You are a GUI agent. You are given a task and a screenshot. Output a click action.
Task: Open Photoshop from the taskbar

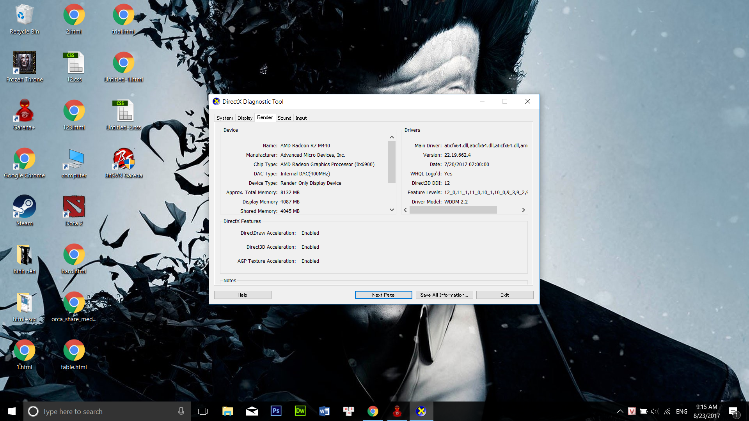(x=276, y=411)
